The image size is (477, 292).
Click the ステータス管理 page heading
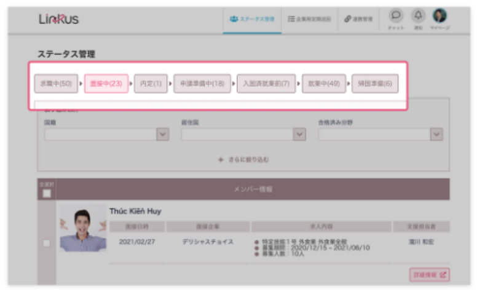click(66, 54)
